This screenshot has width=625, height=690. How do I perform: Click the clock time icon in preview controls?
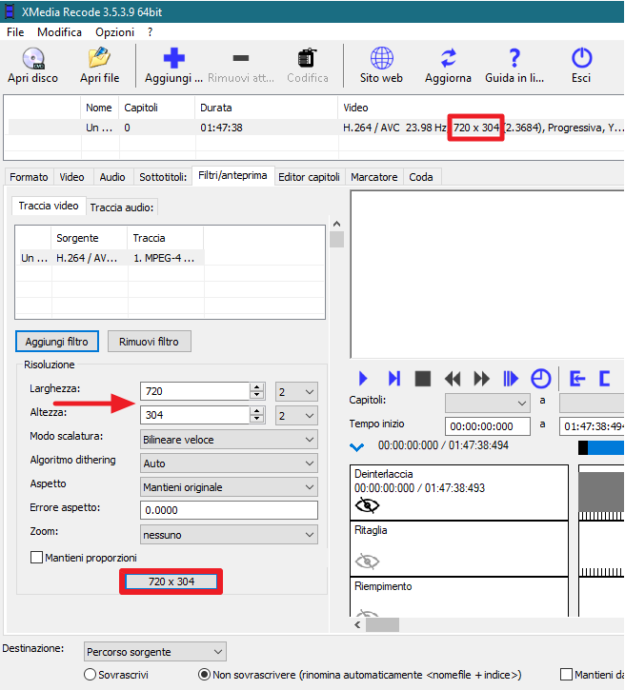pyautogui.click(x=540, y=379)
